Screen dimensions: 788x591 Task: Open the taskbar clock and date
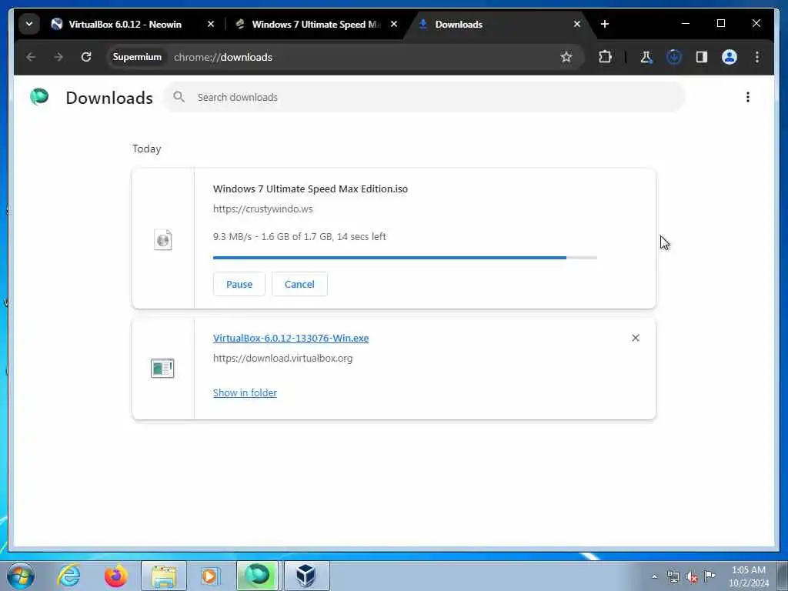(x=749, y=576)
